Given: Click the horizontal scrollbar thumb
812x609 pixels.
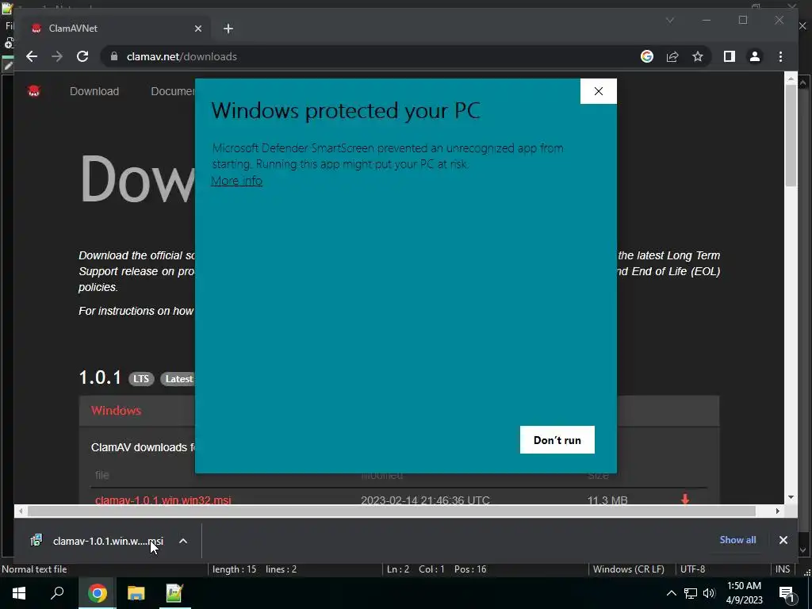Looking at the screenshot, I should (392, 511).
